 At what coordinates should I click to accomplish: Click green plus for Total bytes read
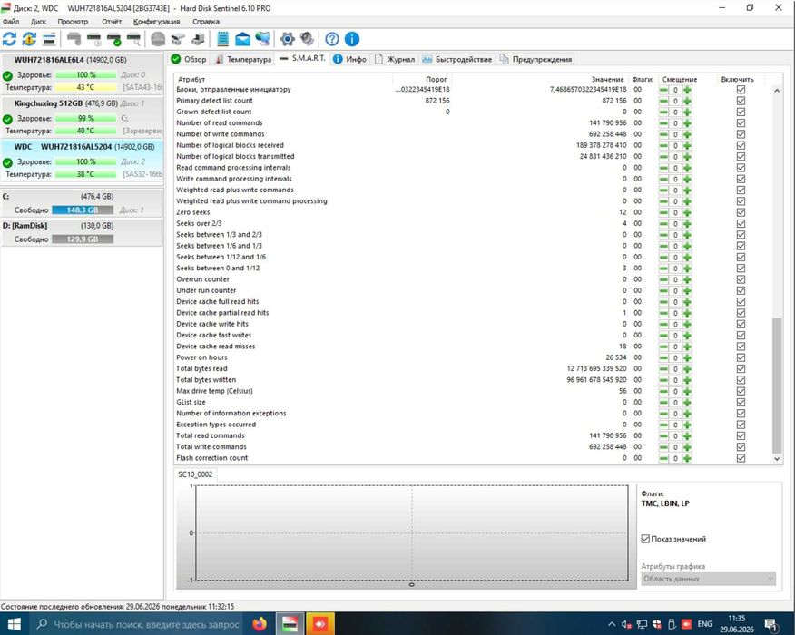[x=687, y=369]
